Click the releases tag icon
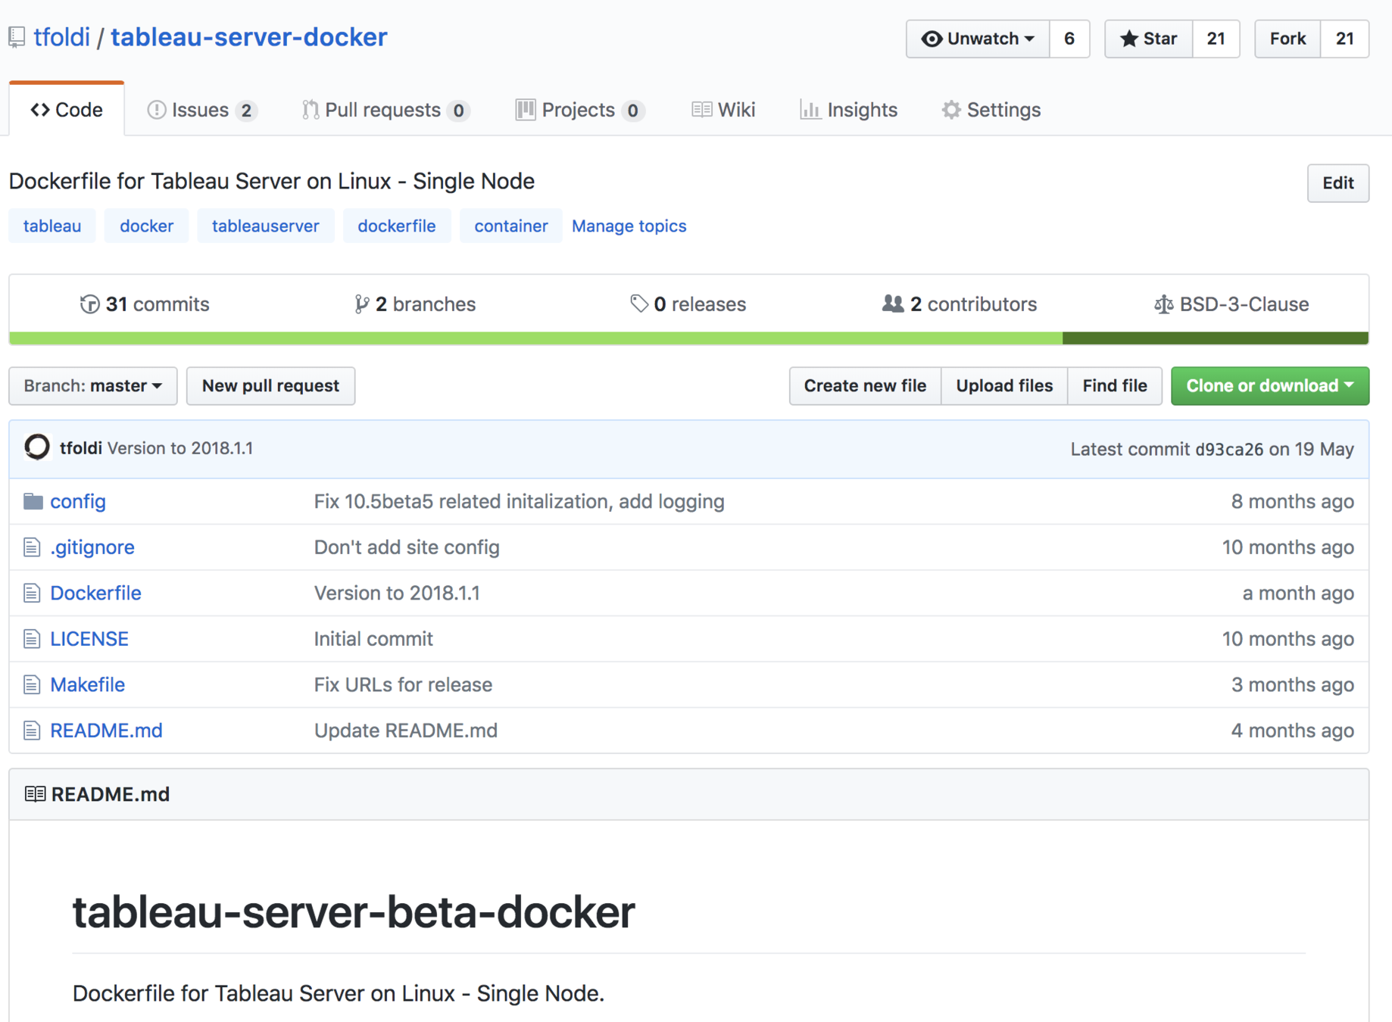The height and width of the screenshot is (1022, 1392). coord(639,304)
